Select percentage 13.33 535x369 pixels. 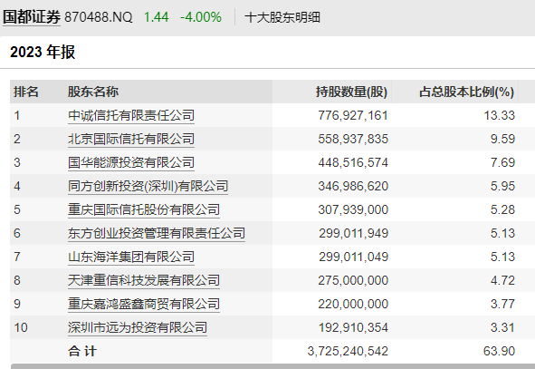(499, 115)
